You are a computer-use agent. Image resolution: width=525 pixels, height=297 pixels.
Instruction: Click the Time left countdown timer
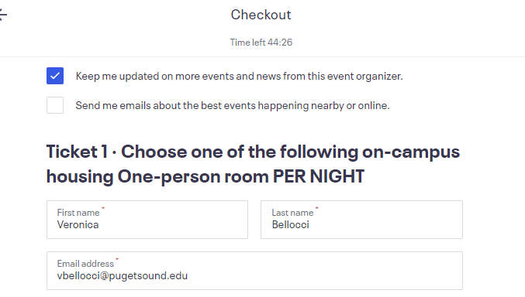coord(261,43)
